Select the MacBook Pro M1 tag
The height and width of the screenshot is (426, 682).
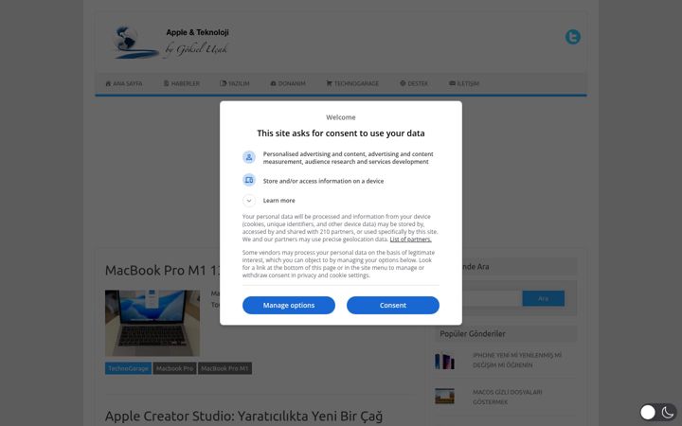pyautogui.click(x=224, y=368)
